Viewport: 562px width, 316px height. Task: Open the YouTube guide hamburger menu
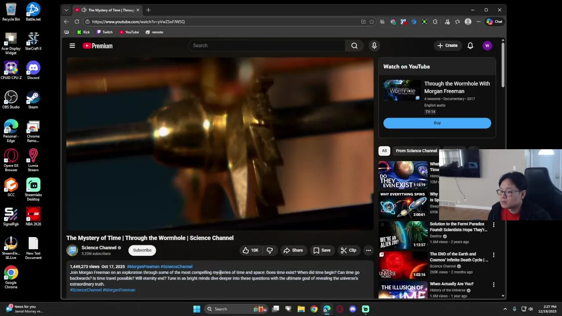pos(72,46)
